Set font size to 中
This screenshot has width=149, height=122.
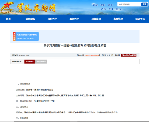tap(109, 55)
